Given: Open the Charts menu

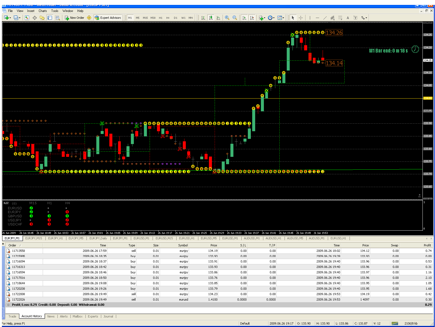Looking at the screenshot, I should [43, 11].
